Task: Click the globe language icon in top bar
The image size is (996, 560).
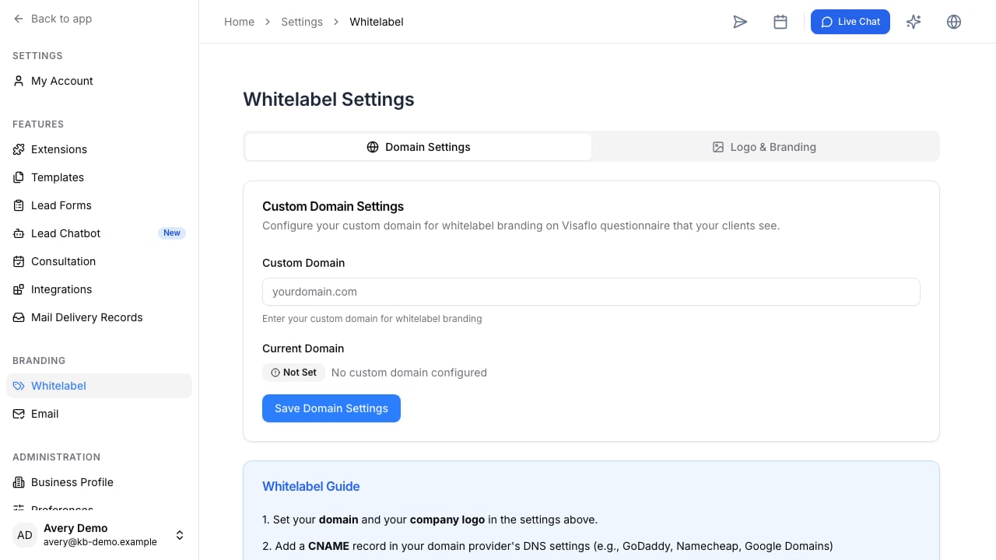Action: [x=954, y=22]
